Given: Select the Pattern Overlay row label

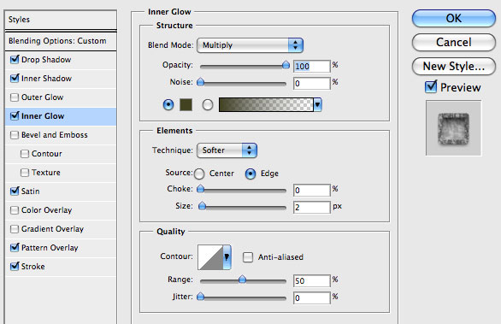Looking at the screenshot, I should (x=50, y=248).
